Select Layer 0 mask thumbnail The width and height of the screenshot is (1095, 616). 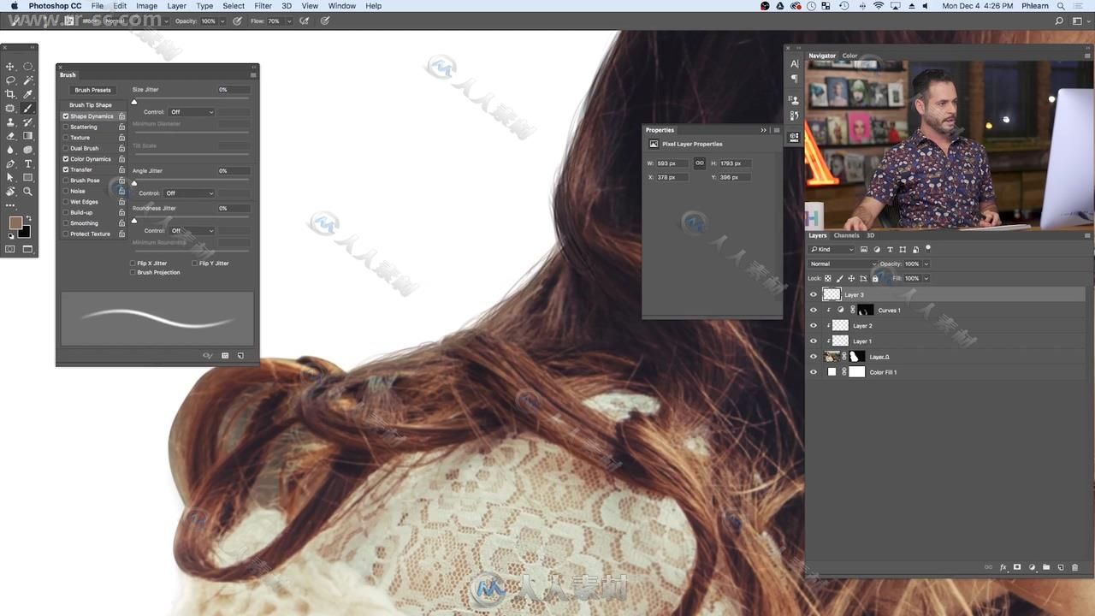pos(856,356)
